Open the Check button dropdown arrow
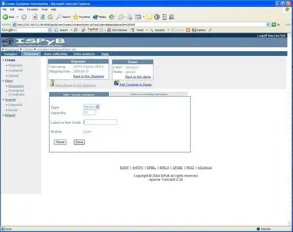The image size is (293, 232). point(147,30)
